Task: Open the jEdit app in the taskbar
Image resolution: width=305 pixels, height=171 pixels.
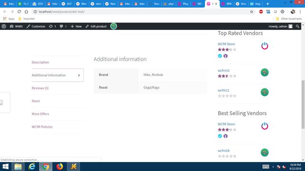Action: tap(73, 167)
